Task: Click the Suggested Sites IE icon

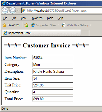Action: pos(33,25)
